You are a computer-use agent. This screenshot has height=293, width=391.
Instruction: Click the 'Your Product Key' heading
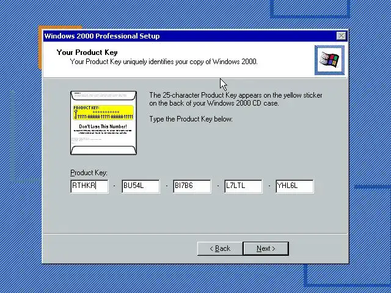(87, 52)
